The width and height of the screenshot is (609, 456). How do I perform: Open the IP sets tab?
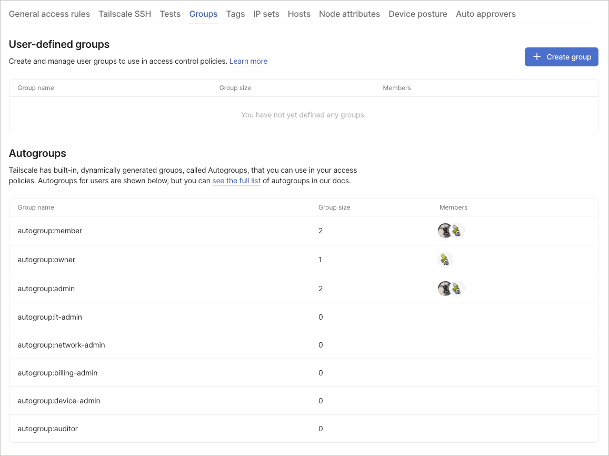266,14
